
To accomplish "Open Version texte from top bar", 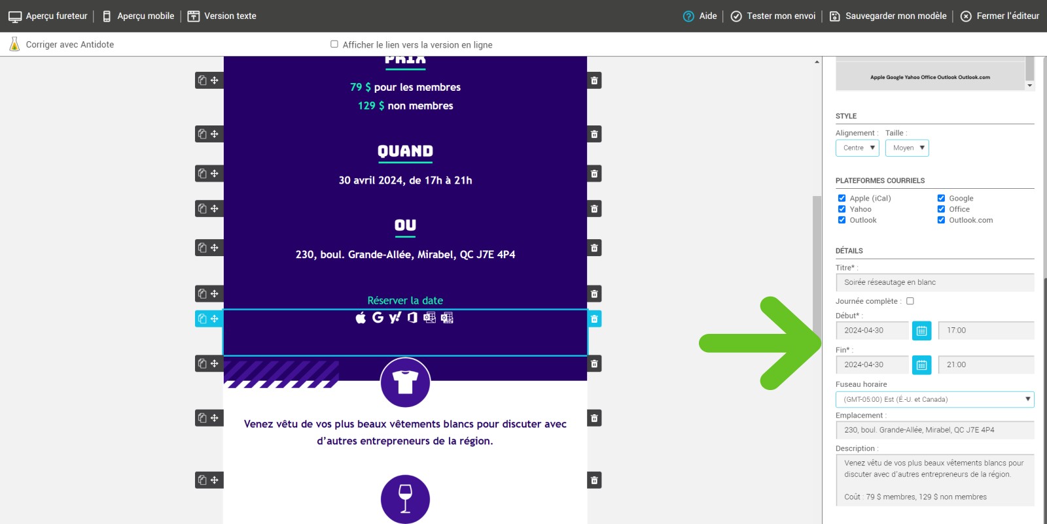I will click(x=222, y=16).
